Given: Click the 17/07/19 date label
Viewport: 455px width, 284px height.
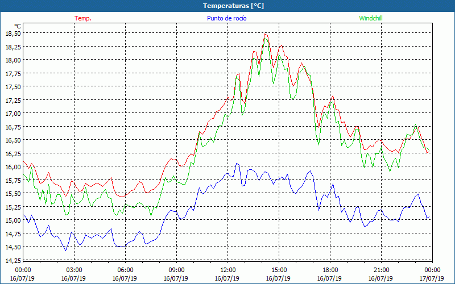Looking at the screenshot, I should tap(431, 278).
